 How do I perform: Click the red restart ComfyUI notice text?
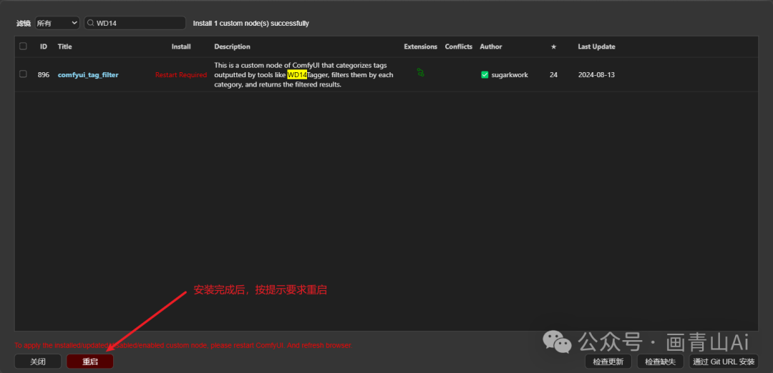pyautogui.click(x=183, y=345)
